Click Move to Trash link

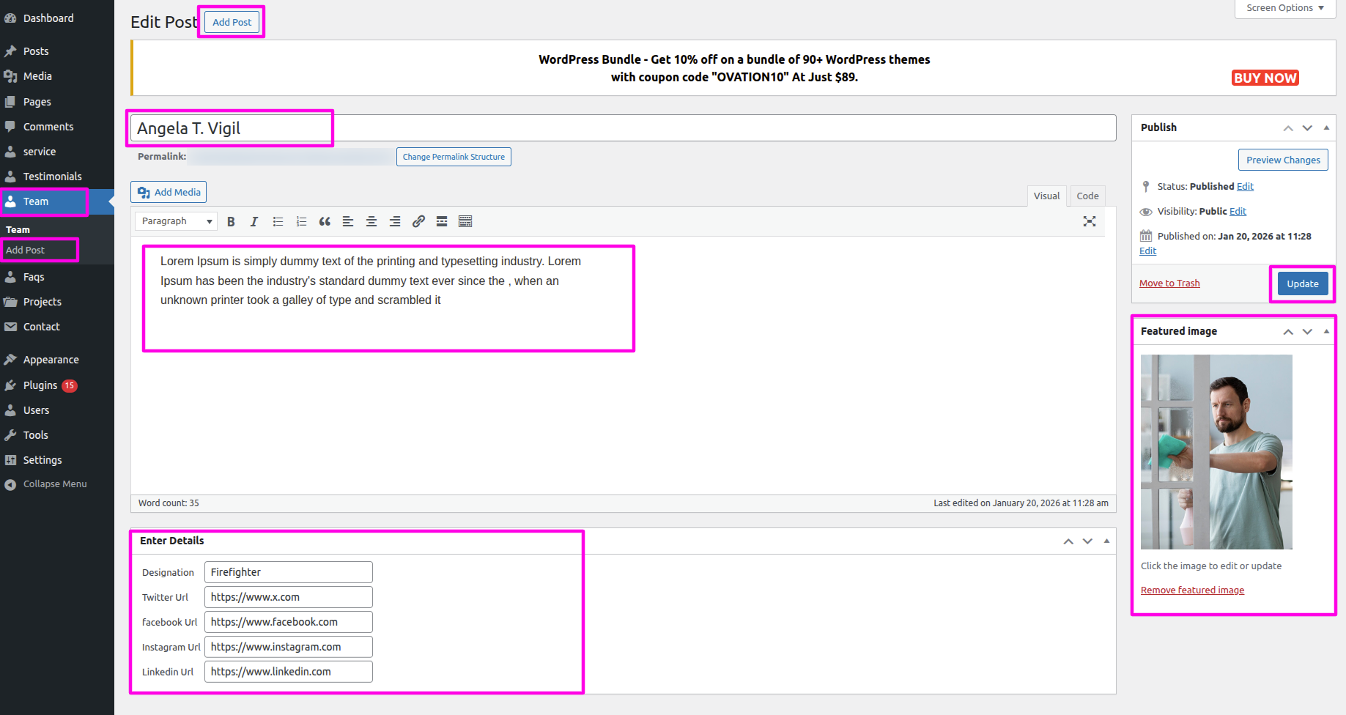point(1169,284)
